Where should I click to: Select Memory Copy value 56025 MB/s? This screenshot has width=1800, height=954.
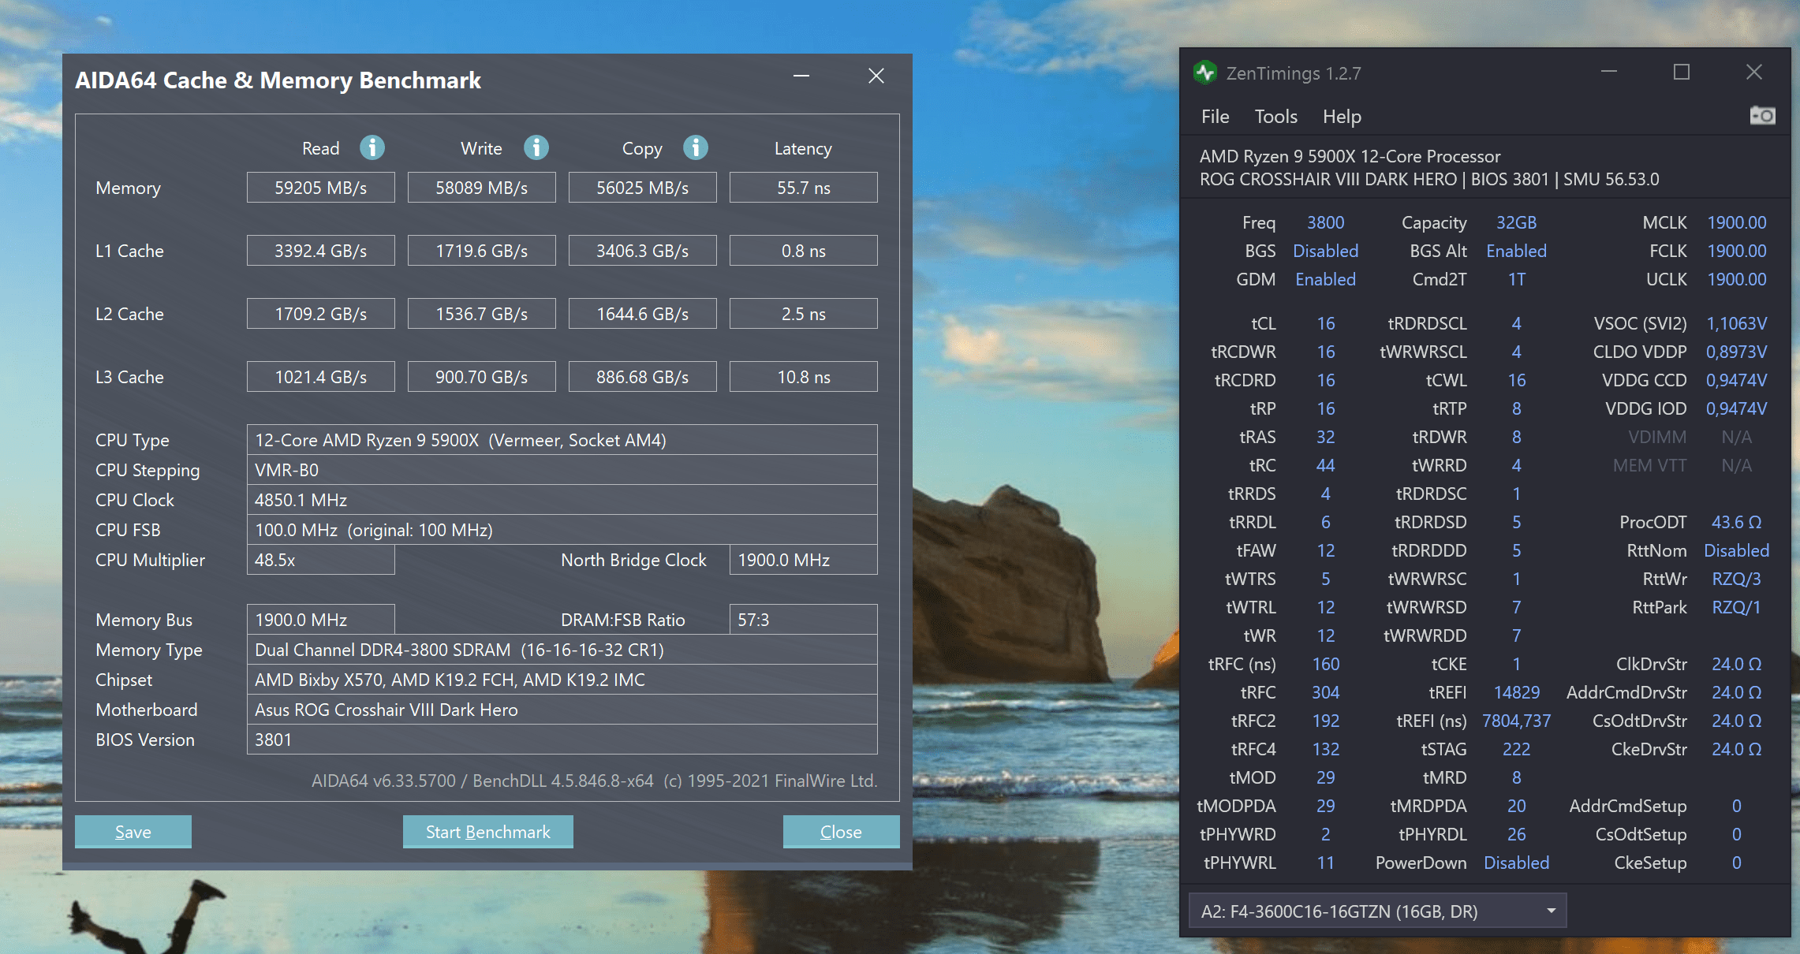pyautogui.click(x=643, y=188)
